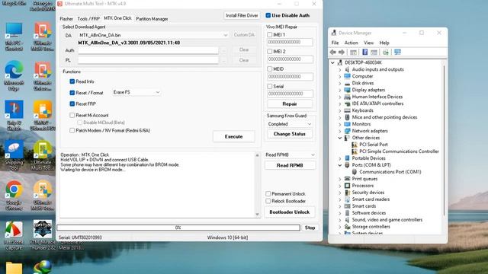
Task: Switch to the Flasher tab
Action: click(66, 19)
